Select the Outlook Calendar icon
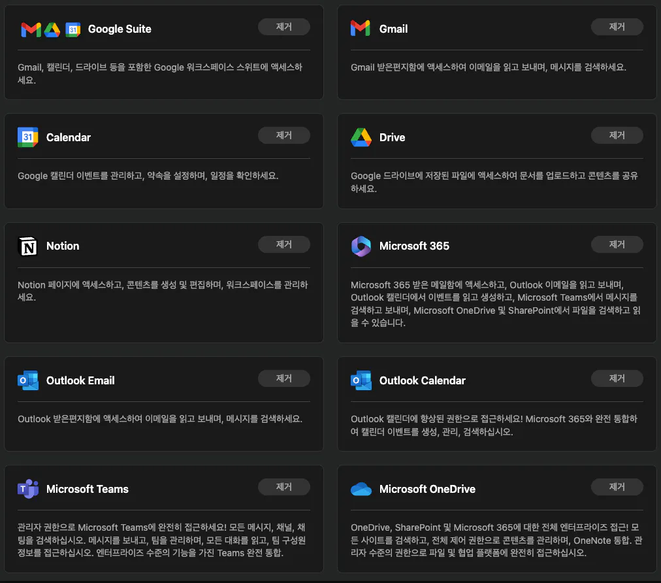The width and height of the screenshot is (661, 583). [360, 380]
